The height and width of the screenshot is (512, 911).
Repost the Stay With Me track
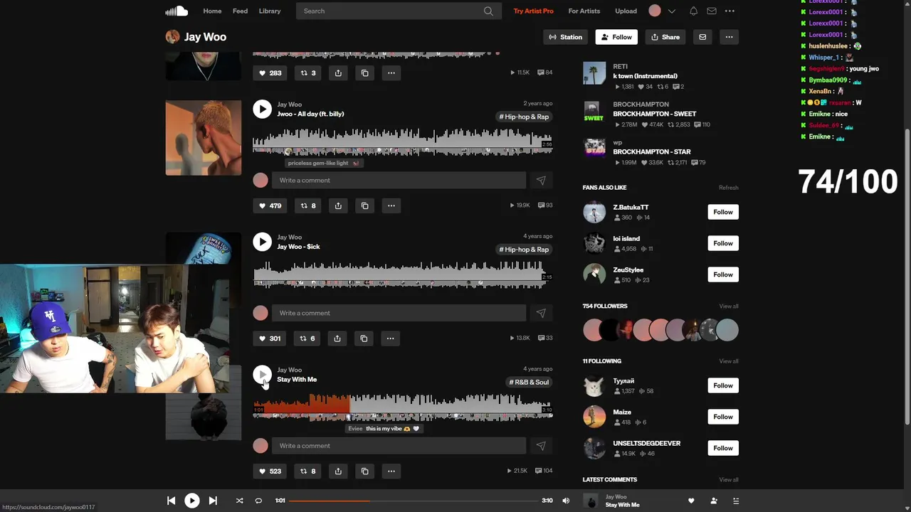[x=307, y=471]
